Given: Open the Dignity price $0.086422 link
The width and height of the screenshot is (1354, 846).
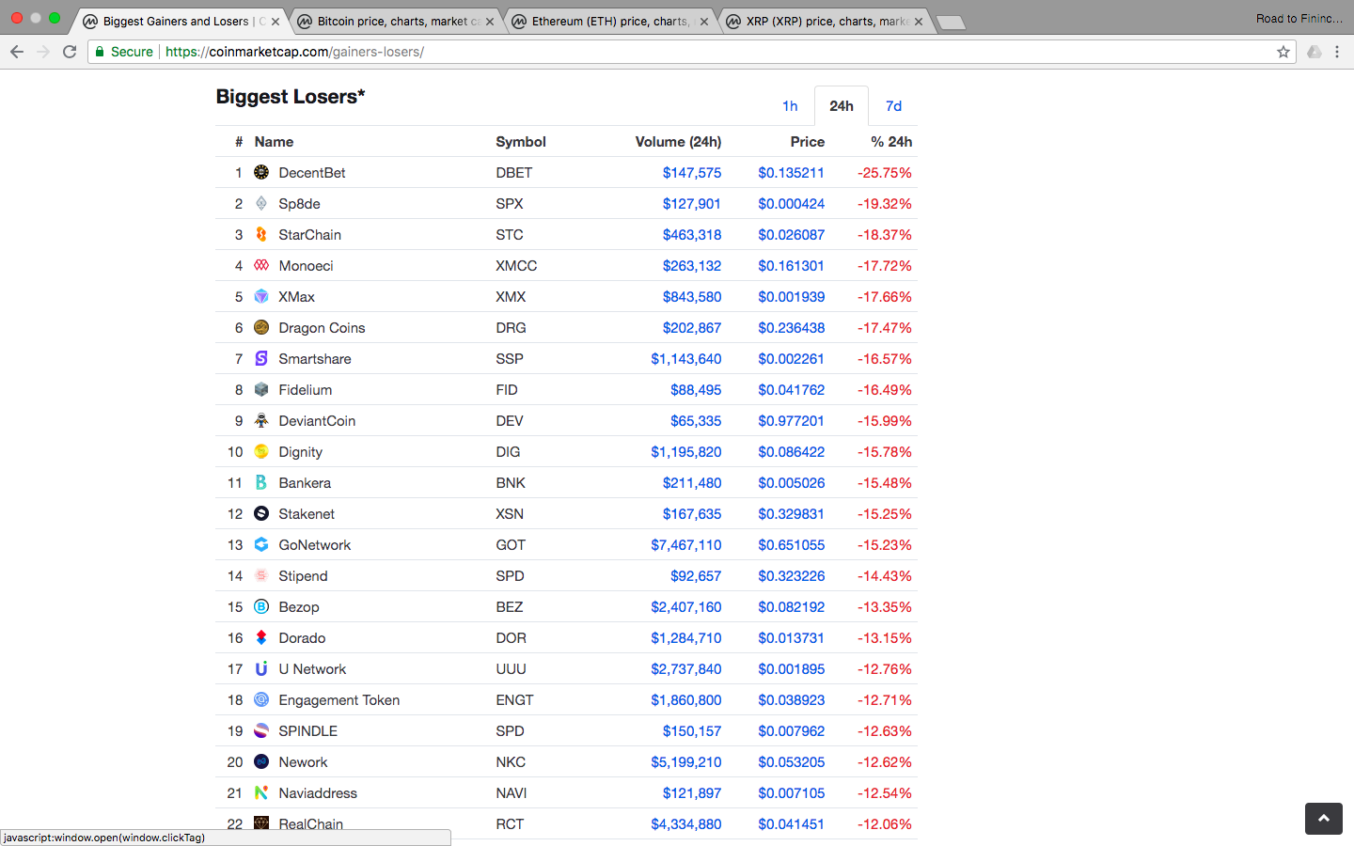Looking at the screenshot, I should click(x=792, y=452).
